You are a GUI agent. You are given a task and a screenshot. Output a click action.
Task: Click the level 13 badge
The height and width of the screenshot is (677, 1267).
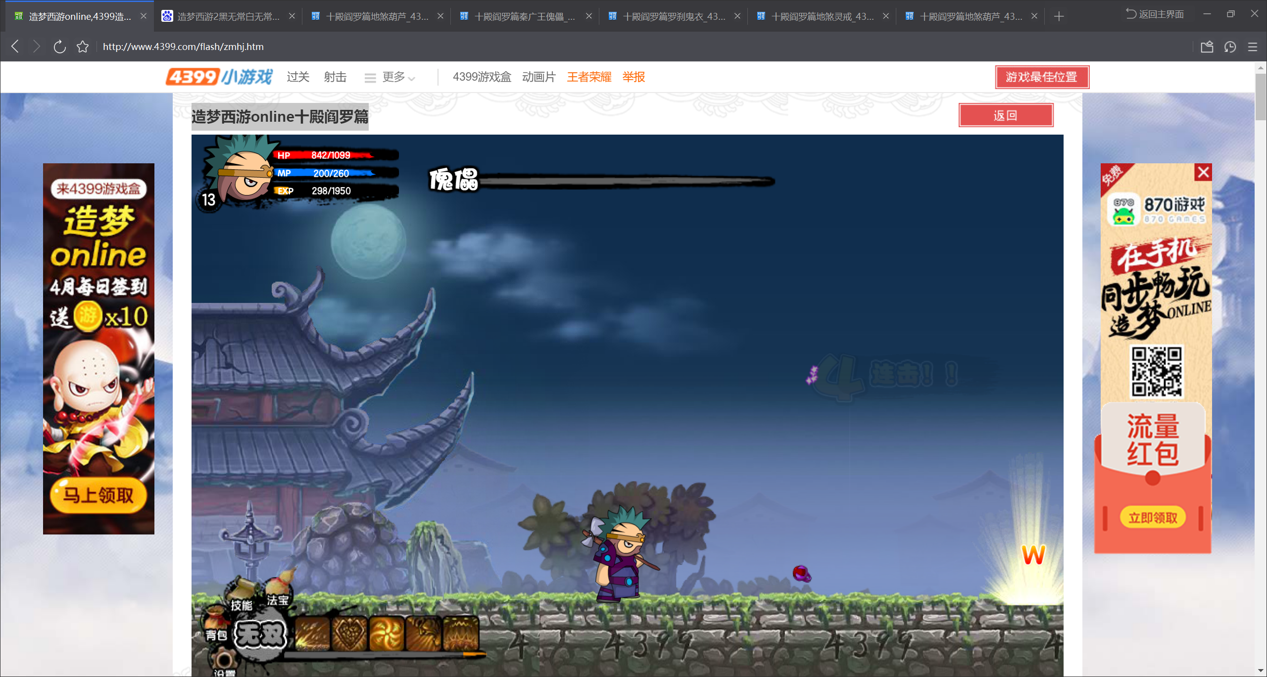[x=208, y=199]
